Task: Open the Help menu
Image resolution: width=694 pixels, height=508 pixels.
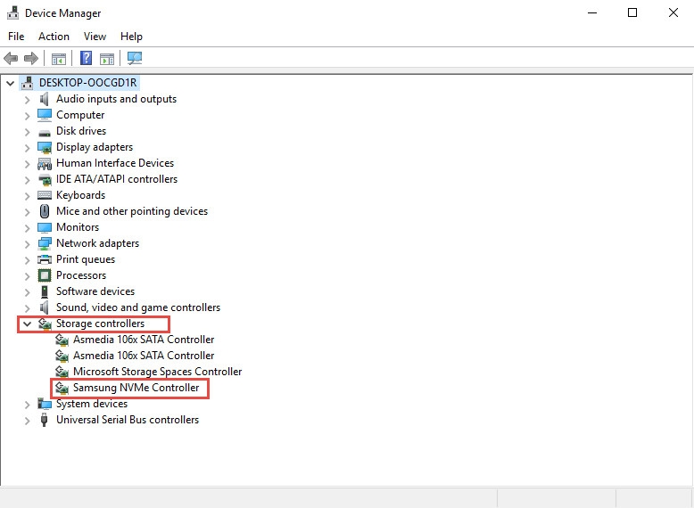Action: click(x=131, y=37)
